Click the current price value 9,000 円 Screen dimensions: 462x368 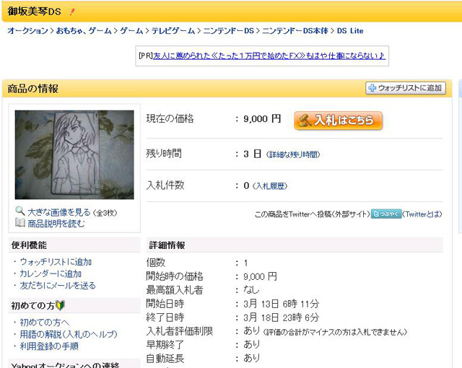coord(262,119)
